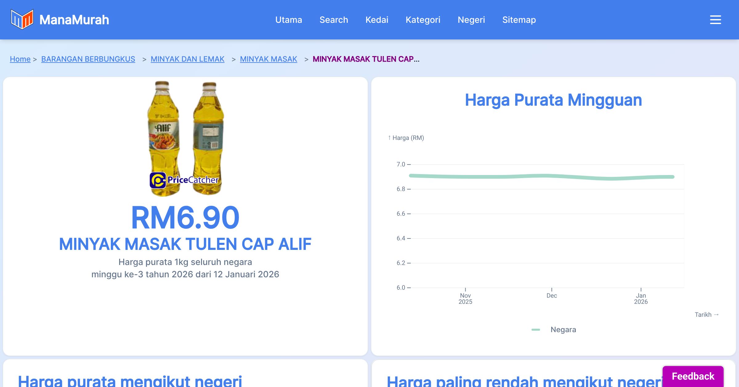Toggle the Negara series in chart legend
Screen dimensions: 739x387
click(x=563, y=329)
